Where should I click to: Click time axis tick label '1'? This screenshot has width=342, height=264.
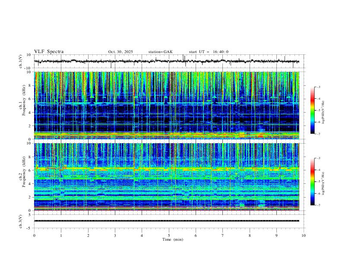(61, 236)
